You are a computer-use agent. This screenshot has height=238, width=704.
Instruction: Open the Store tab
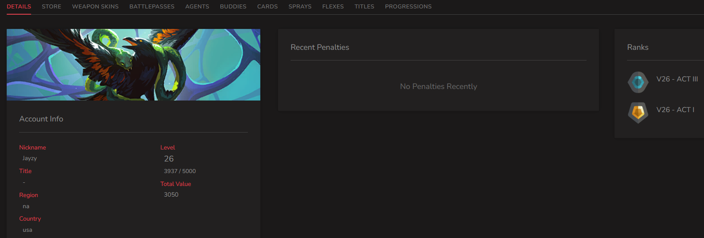[52, 7]
